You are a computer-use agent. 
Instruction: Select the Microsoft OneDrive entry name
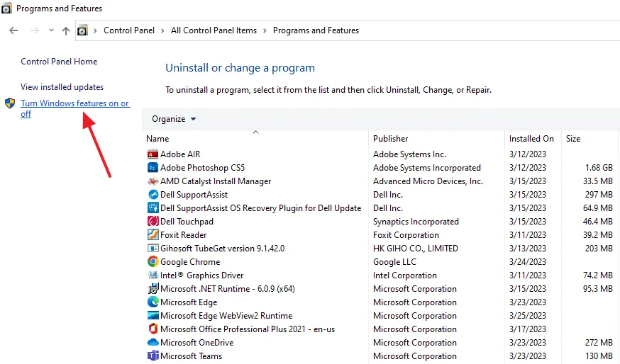click(x=197, y=343)
